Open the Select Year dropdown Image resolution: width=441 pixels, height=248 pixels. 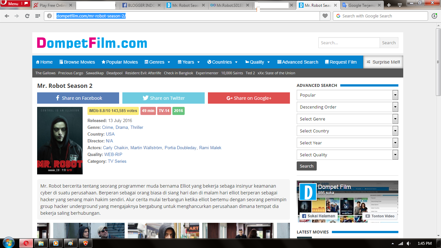coord(347,143)
